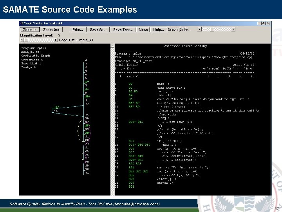This screenshot has height=212, width=282.
Task: Click the Graph percent slider's right arrow
Action: pos(233,29)
